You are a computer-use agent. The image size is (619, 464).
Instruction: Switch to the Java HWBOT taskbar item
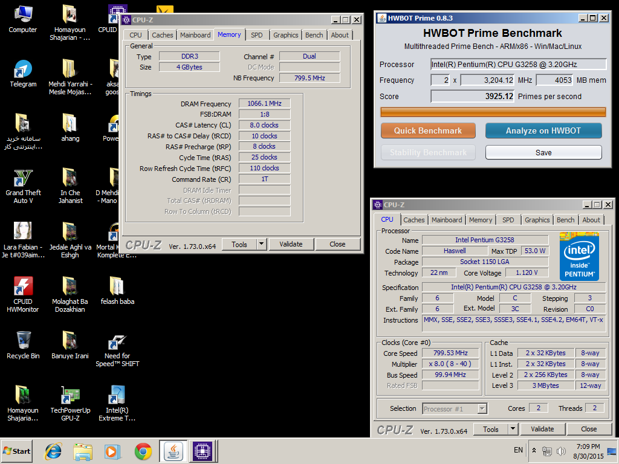[173, 451]
